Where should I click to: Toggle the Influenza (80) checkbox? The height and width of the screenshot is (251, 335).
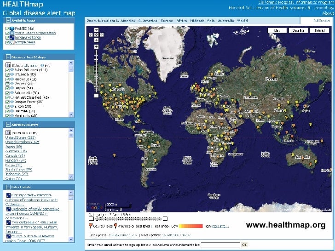[7, 74]
